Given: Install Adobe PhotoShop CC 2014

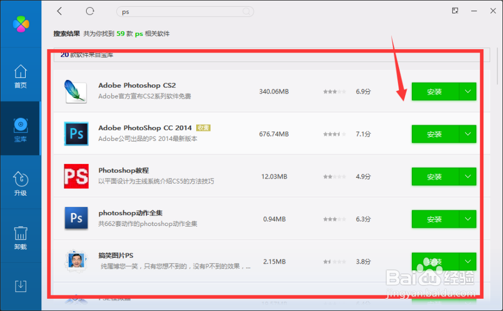Looking at the screenshot, I should (435, 134).
